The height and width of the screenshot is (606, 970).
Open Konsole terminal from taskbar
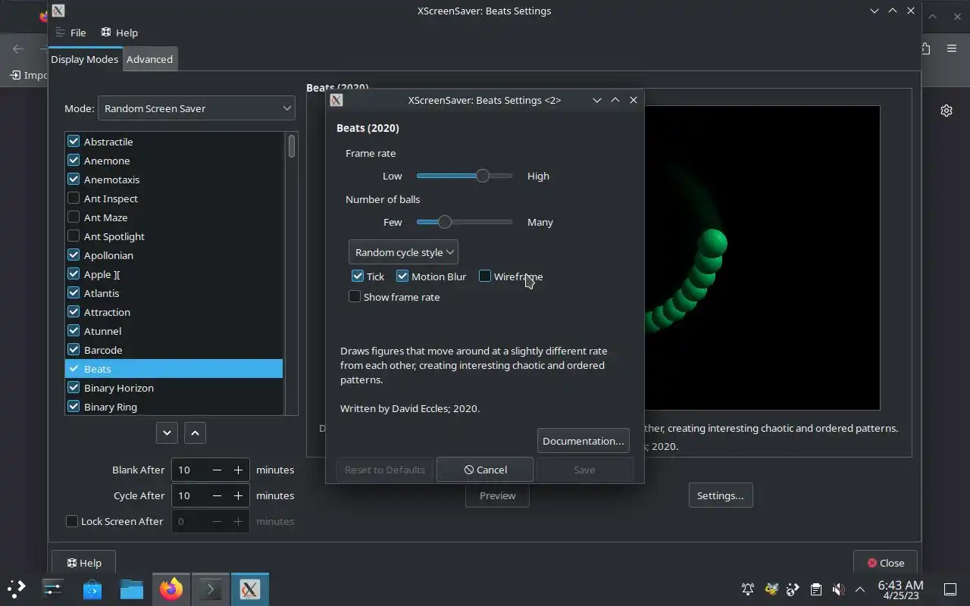pos(211,589)
